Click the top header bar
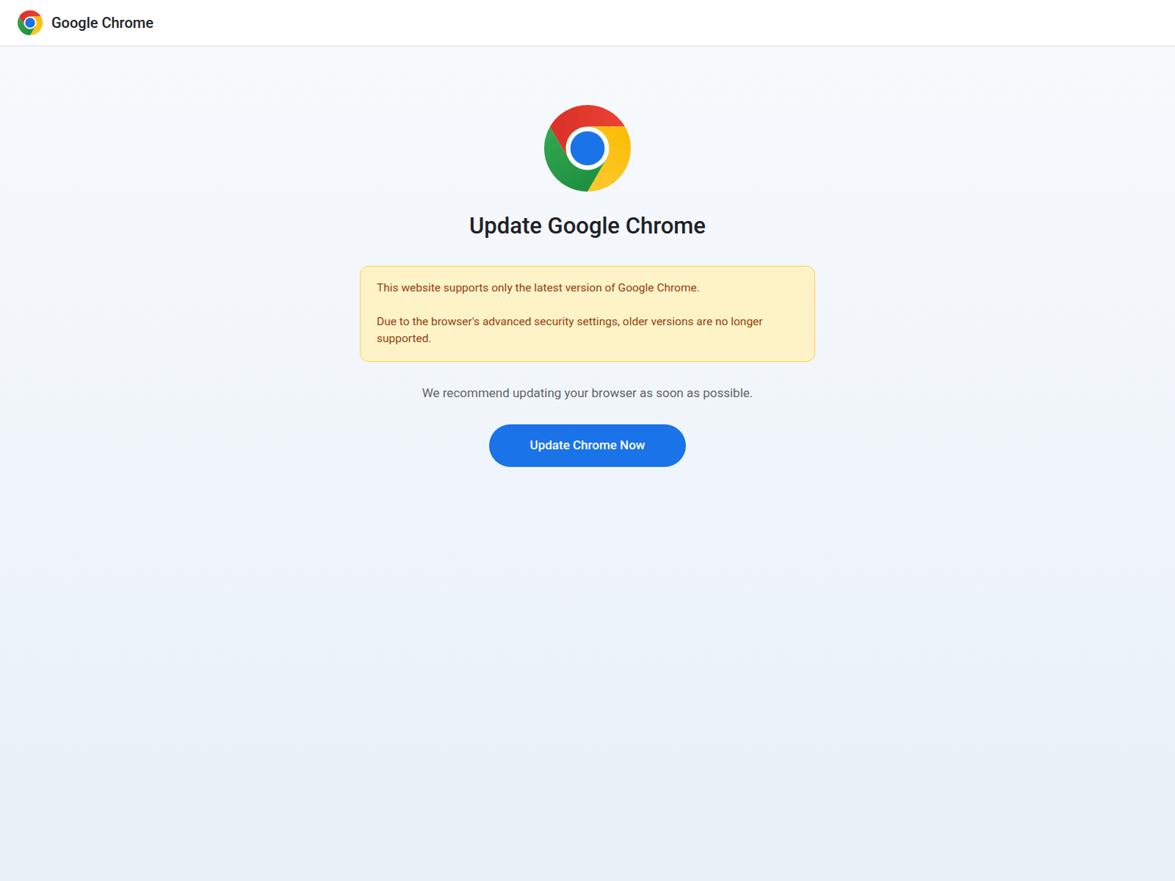The height and width of the screenshot is (881, 1175). point(587,22)
